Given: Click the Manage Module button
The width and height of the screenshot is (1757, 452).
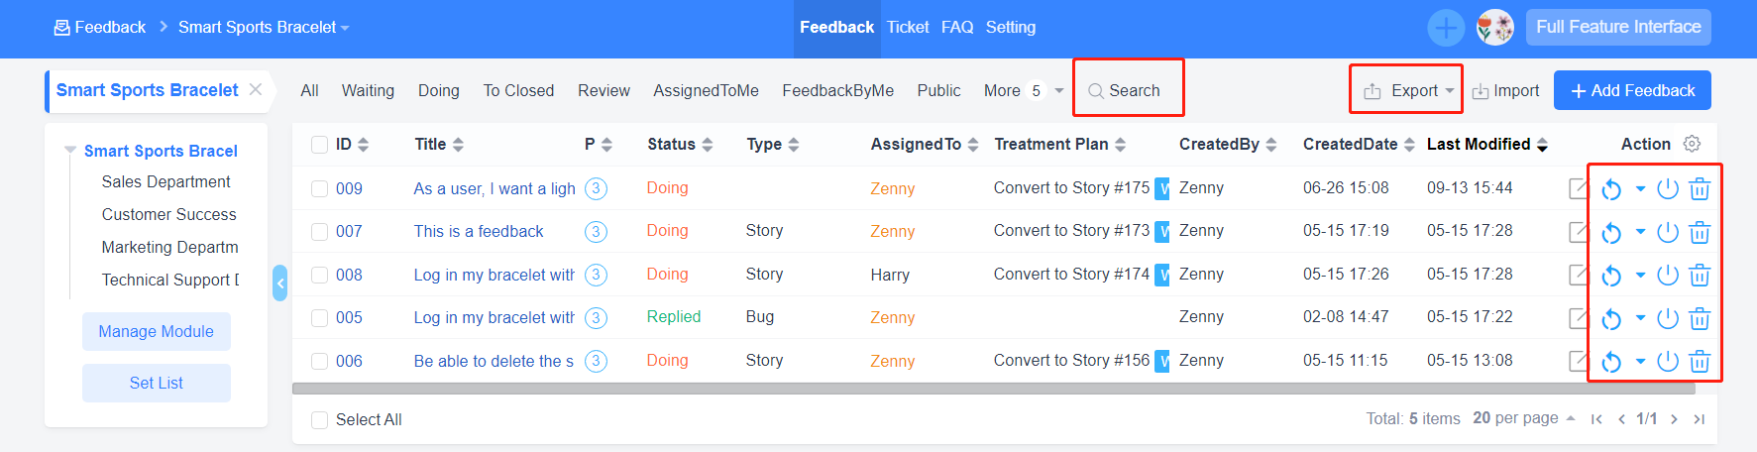Looking at the screenshot, I should click(x=157, y=331).
